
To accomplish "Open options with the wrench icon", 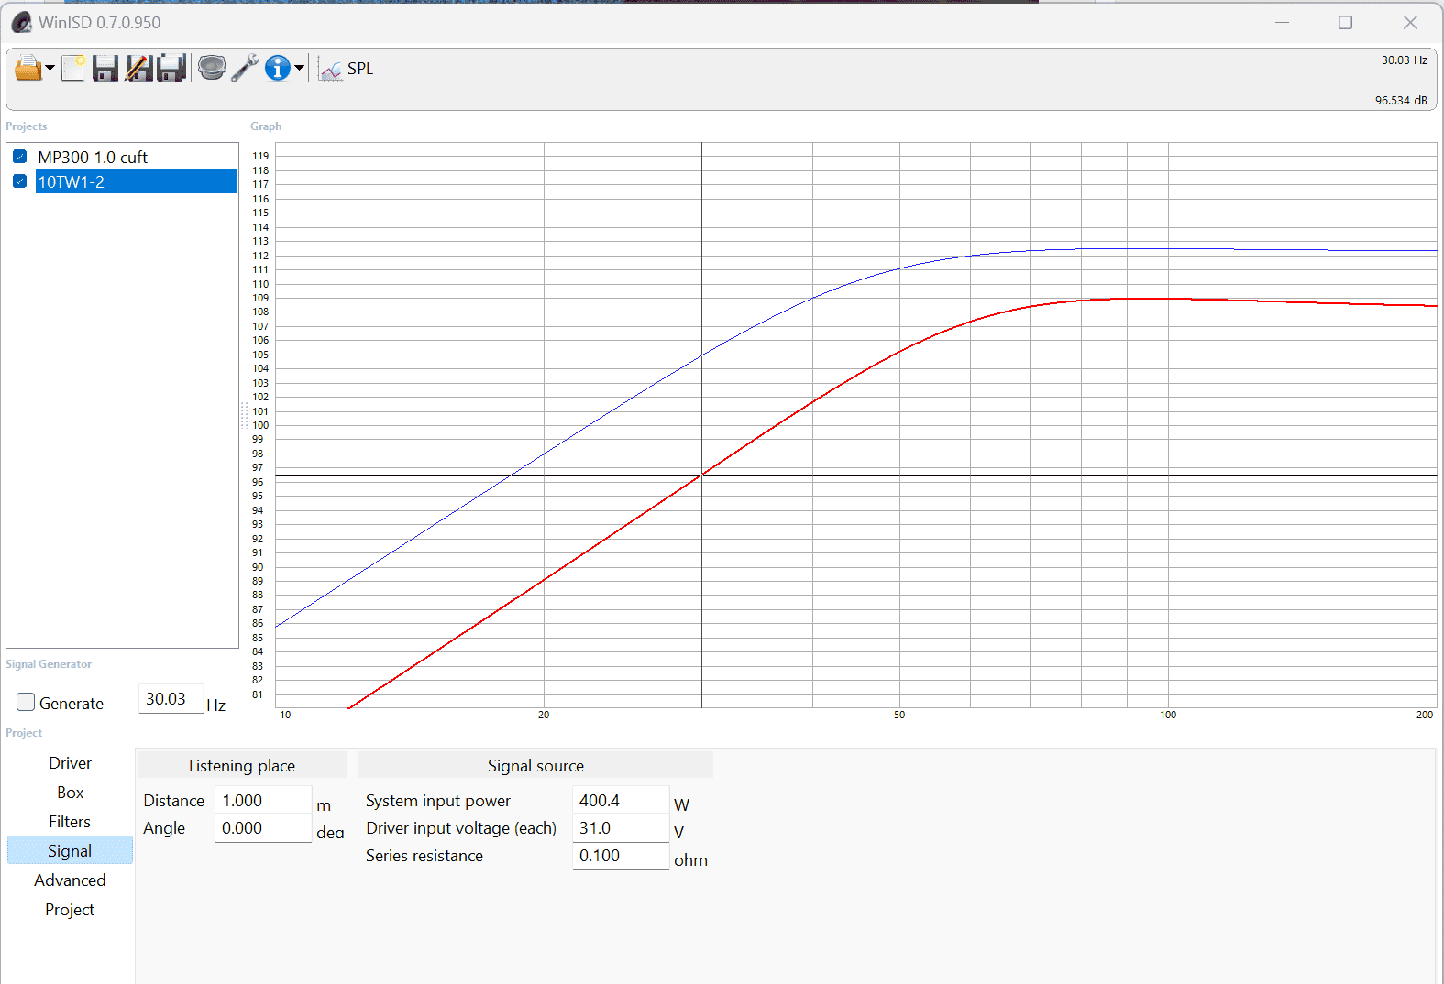I will tap(245, 68).
